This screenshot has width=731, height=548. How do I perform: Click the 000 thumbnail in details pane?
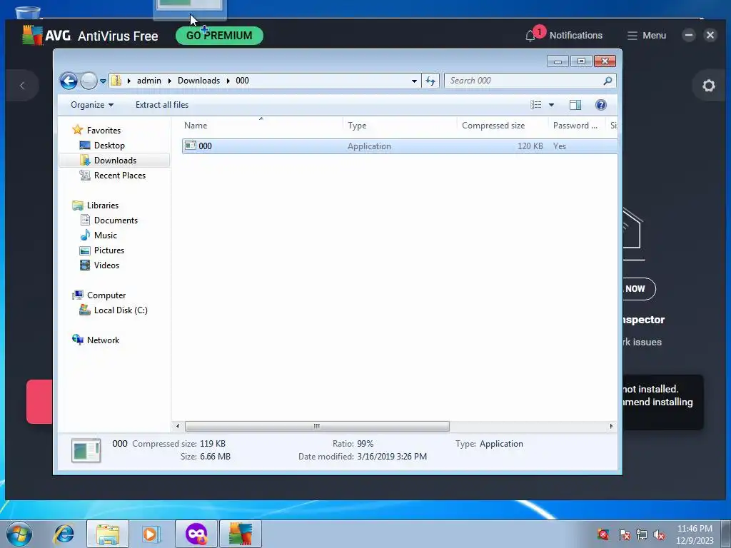pyautogui.click(x=86, y=450)
